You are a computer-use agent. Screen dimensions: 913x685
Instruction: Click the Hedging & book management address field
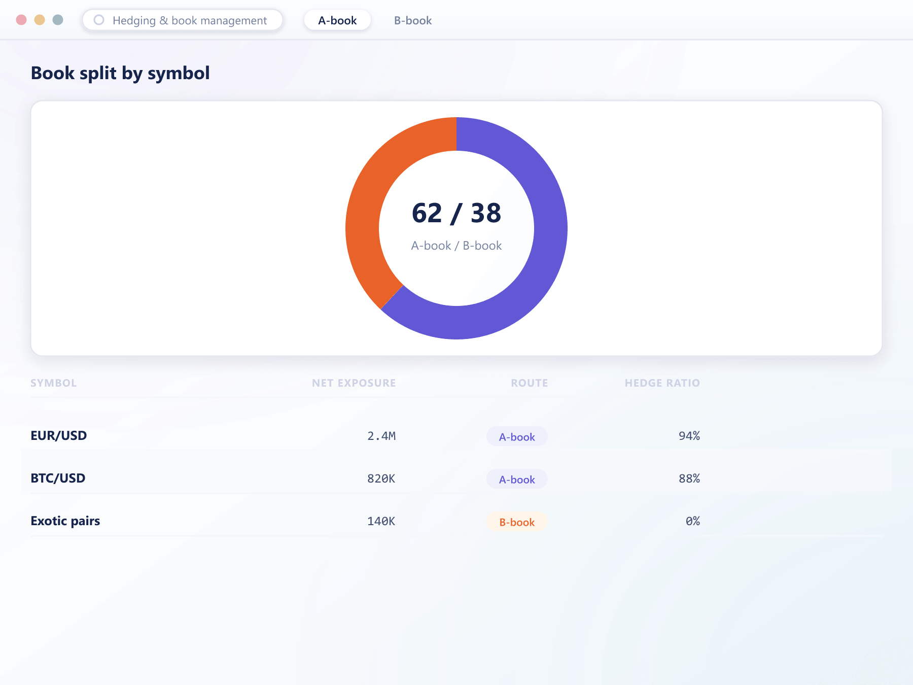183,20
